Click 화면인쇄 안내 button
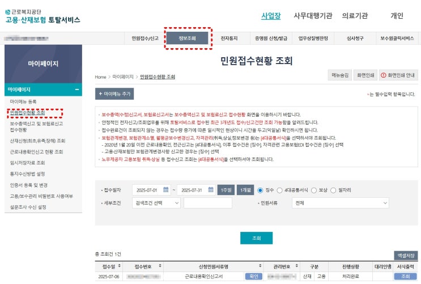Viewport: 421px width, 284px height. click(x=398, y=75)
